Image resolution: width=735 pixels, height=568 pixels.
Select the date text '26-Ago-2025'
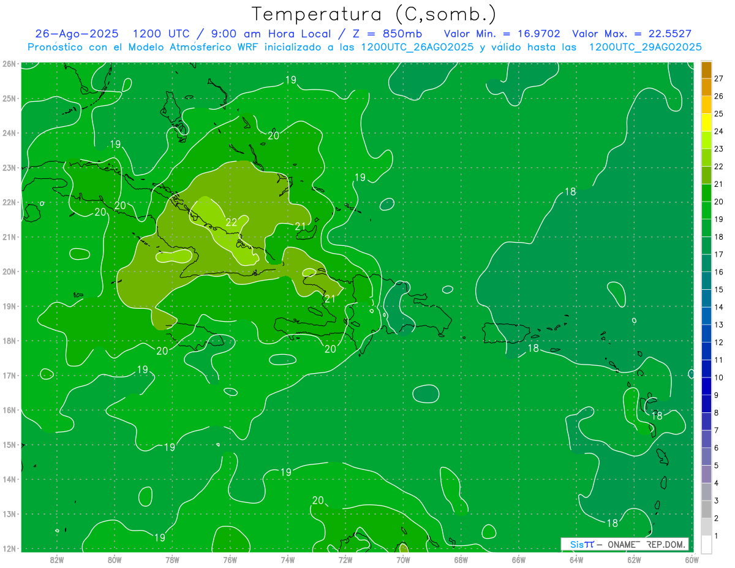77,34
